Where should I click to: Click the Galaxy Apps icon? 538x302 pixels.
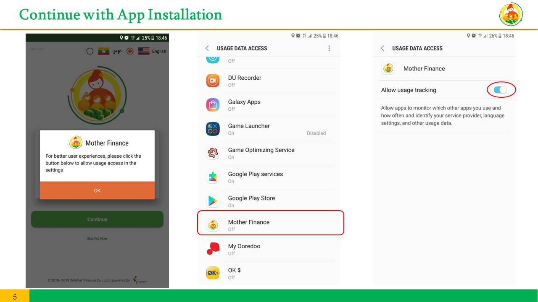213,105
